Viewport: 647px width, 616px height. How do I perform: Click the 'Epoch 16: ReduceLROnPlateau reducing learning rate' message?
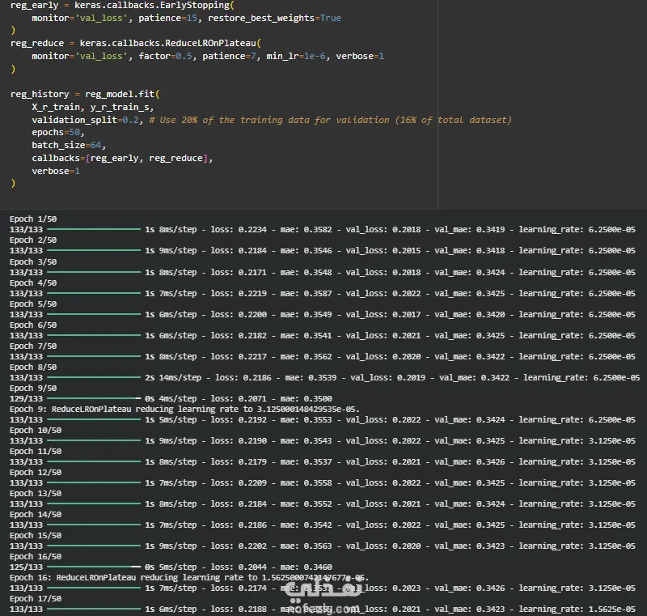pyautogui.click(x=189, y=578)
